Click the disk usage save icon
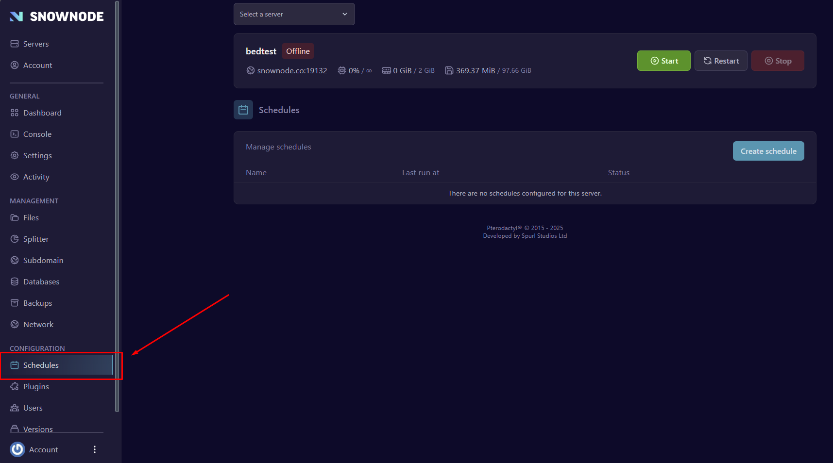 449,70
